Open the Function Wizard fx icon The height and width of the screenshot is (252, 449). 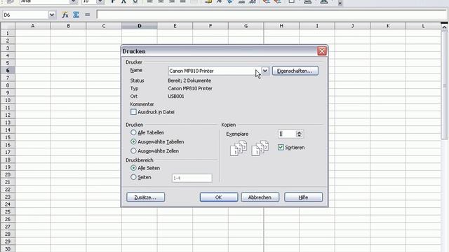65,15
